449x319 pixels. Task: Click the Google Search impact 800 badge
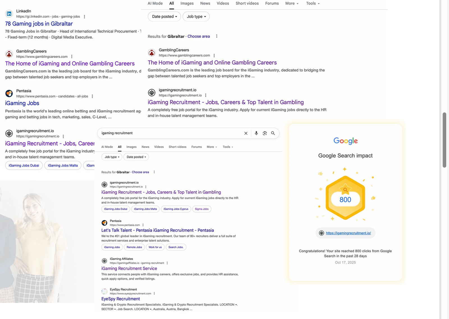click(x=345, y=198)
